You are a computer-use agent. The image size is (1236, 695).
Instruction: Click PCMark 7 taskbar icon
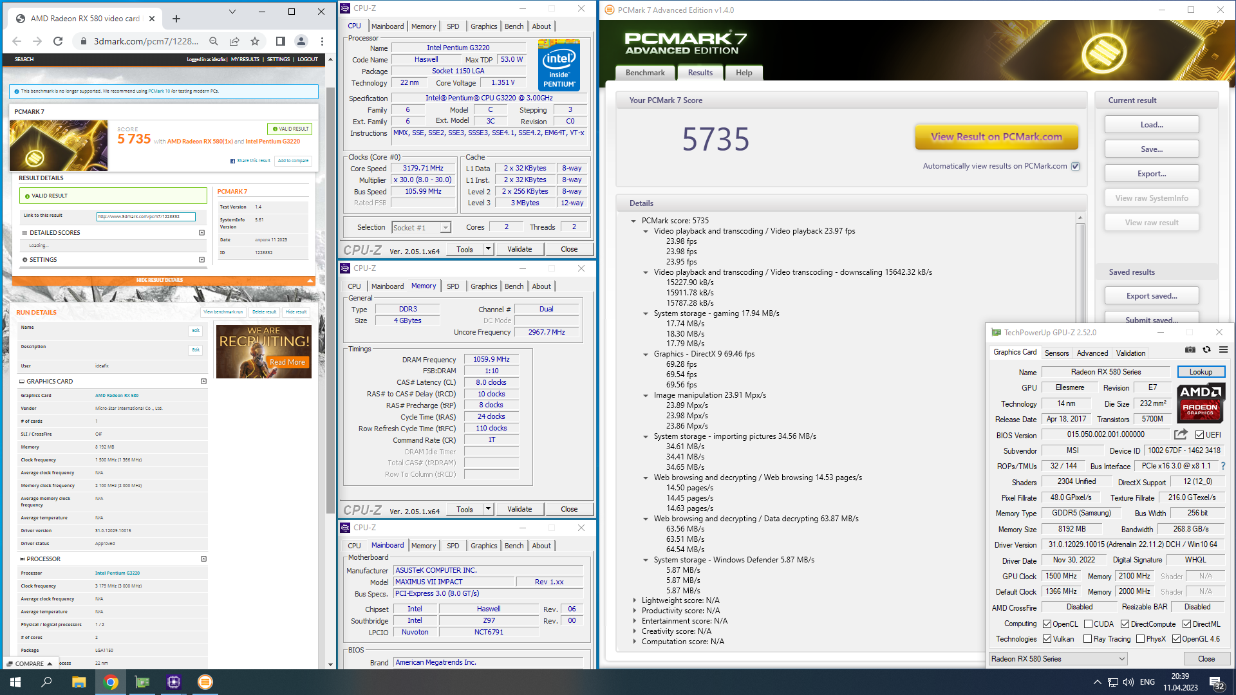click(205, 682)
